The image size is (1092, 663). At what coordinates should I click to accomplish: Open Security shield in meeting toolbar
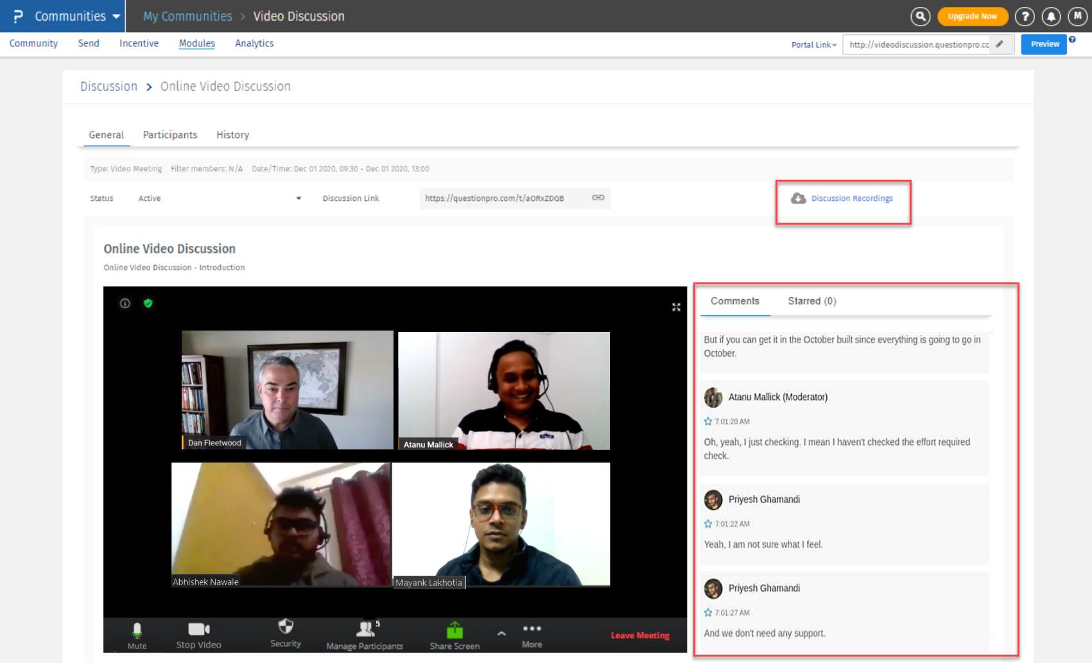point(286,633)
